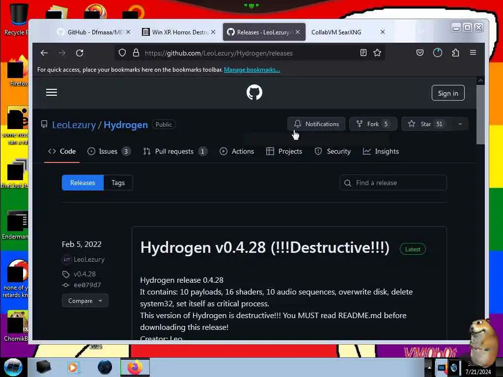Click the GitHub Octocat logo
Image resolution: width=503 pixels, height=377 pixels.
click(254, 92)
